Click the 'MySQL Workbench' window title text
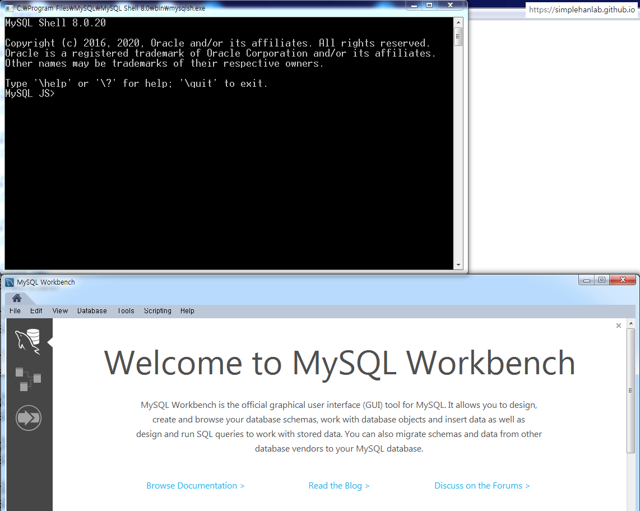The width and height of the screenshot is (640, 511). [46, 282]
